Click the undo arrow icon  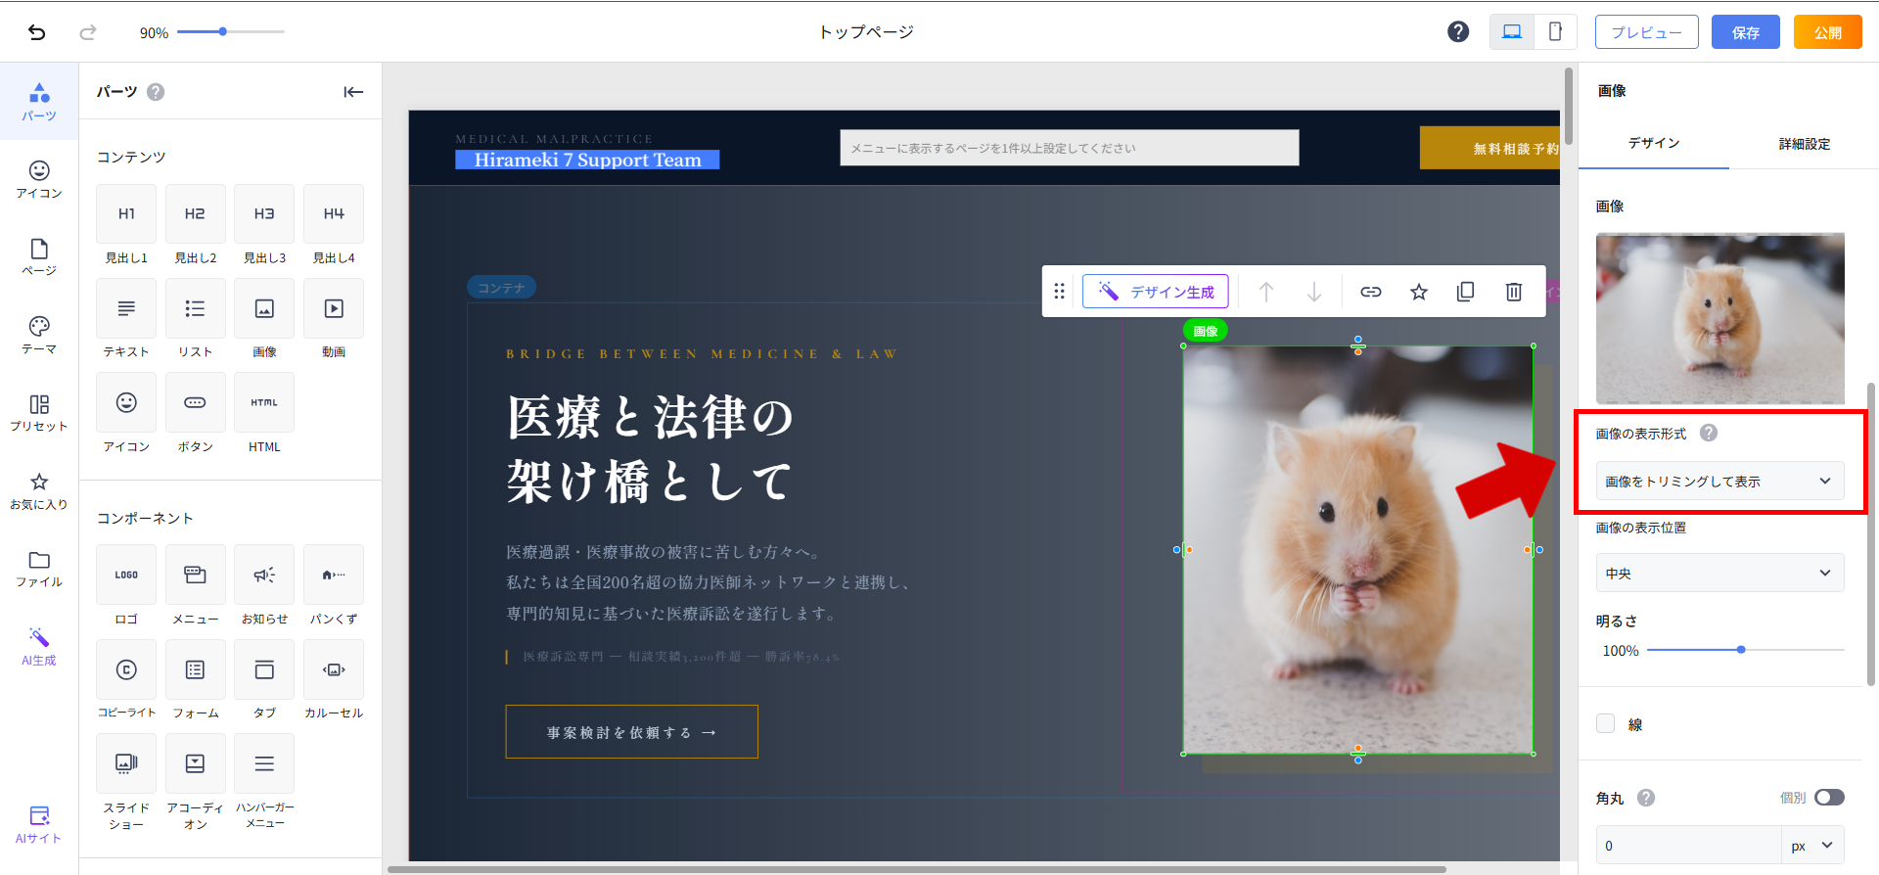pos(37,32)
